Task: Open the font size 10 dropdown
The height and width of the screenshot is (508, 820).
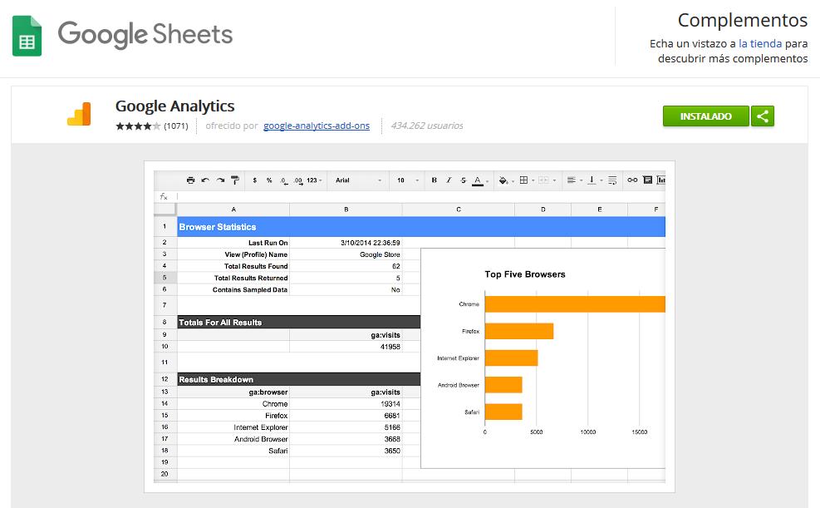Action: tap(406, 180)
